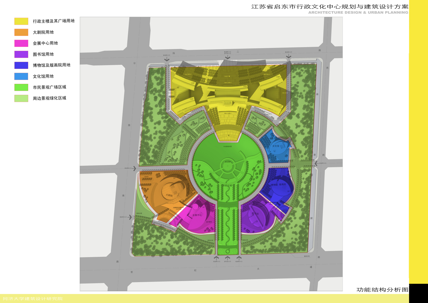Click the orange legend swatch for 大剧院用地
428x303 pixels.
coord(21,32)
